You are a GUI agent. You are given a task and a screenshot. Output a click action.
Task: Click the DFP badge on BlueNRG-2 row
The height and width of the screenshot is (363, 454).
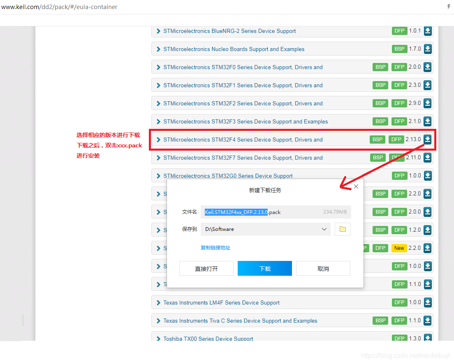pos(399,31)
